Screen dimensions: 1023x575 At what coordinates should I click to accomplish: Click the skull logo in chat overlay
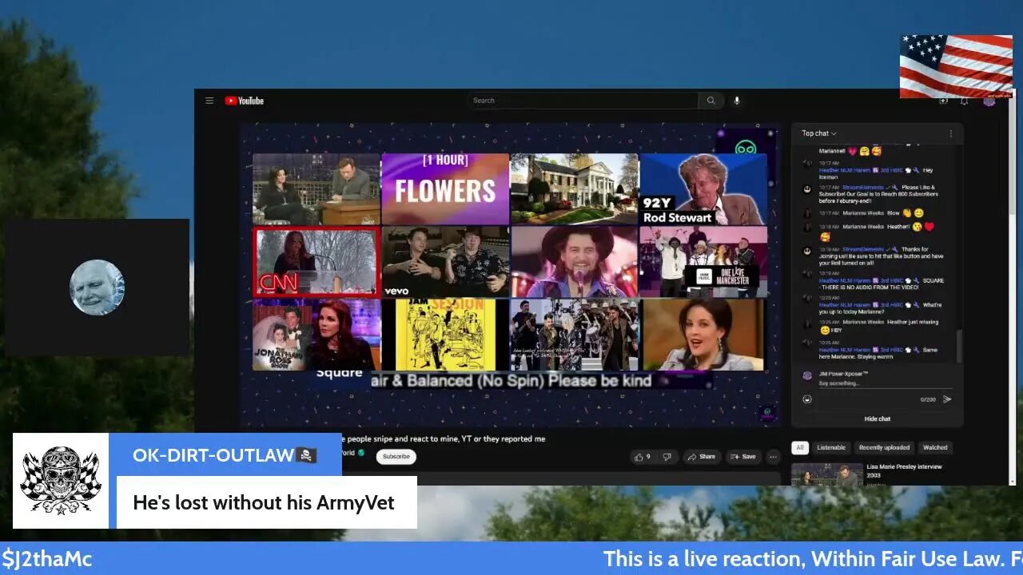coord(61,480)
